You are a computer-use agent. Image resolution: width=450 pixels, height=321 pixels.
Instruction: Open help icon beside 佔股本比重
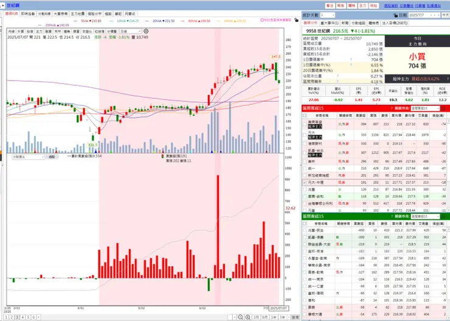point(337,76)
